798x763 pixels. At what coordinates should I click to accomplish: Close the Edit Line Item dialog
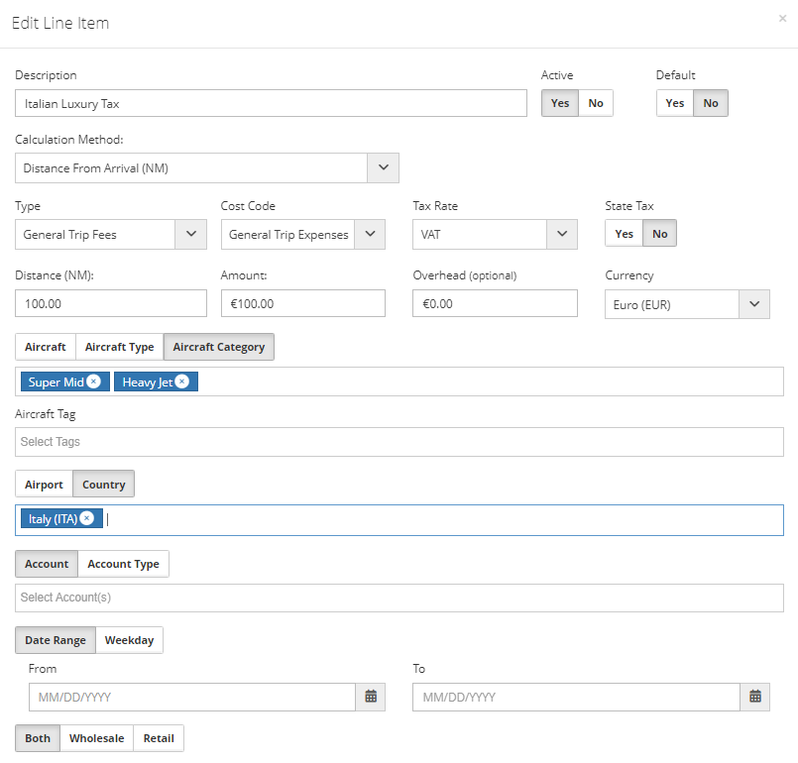783,18
